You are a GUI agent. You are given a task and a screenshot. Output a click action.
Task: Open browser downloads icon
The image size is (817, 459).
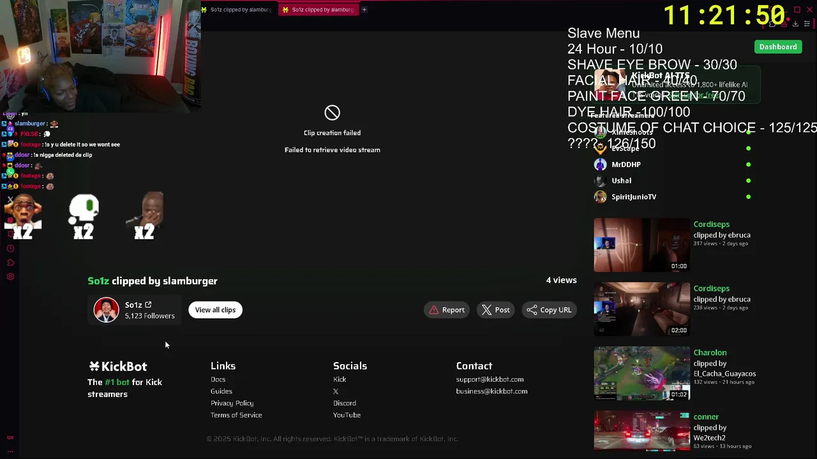coord(795,24)
